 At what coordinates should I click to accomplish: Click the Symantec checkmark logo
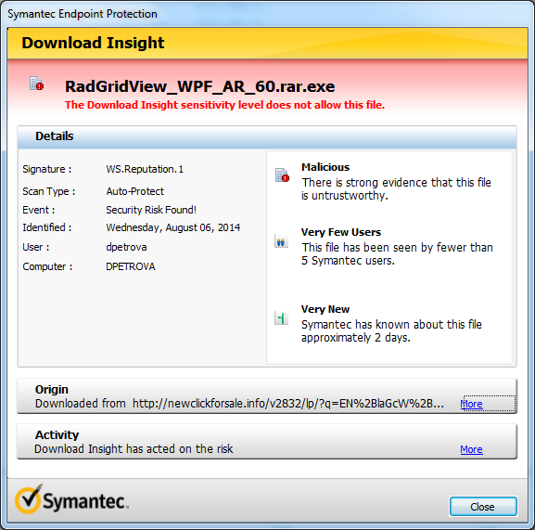tap(29, 499)
